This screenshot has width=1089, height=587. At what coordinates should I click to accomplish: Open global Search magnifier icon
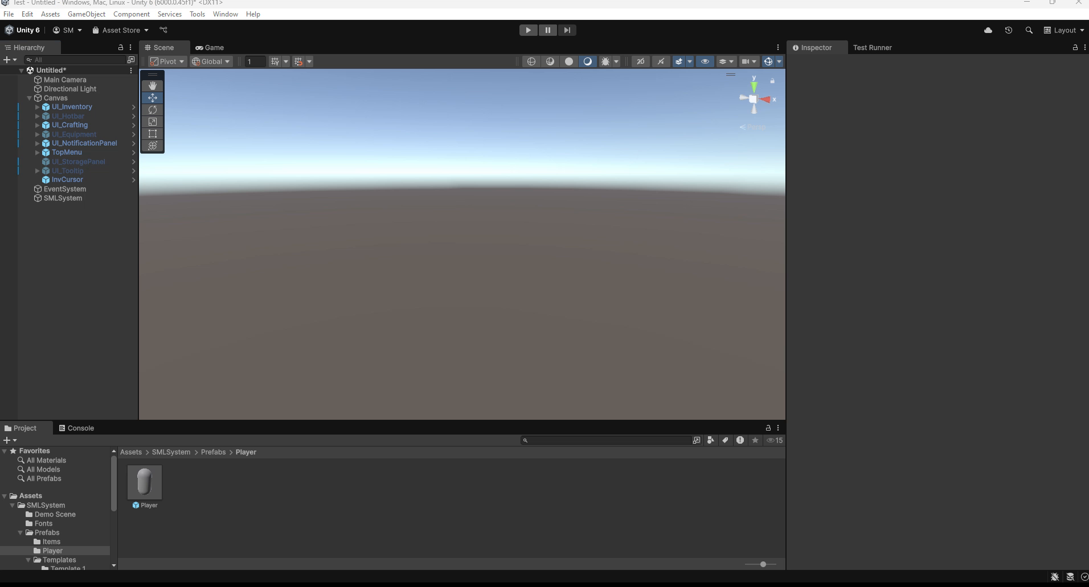[1029, 30]
